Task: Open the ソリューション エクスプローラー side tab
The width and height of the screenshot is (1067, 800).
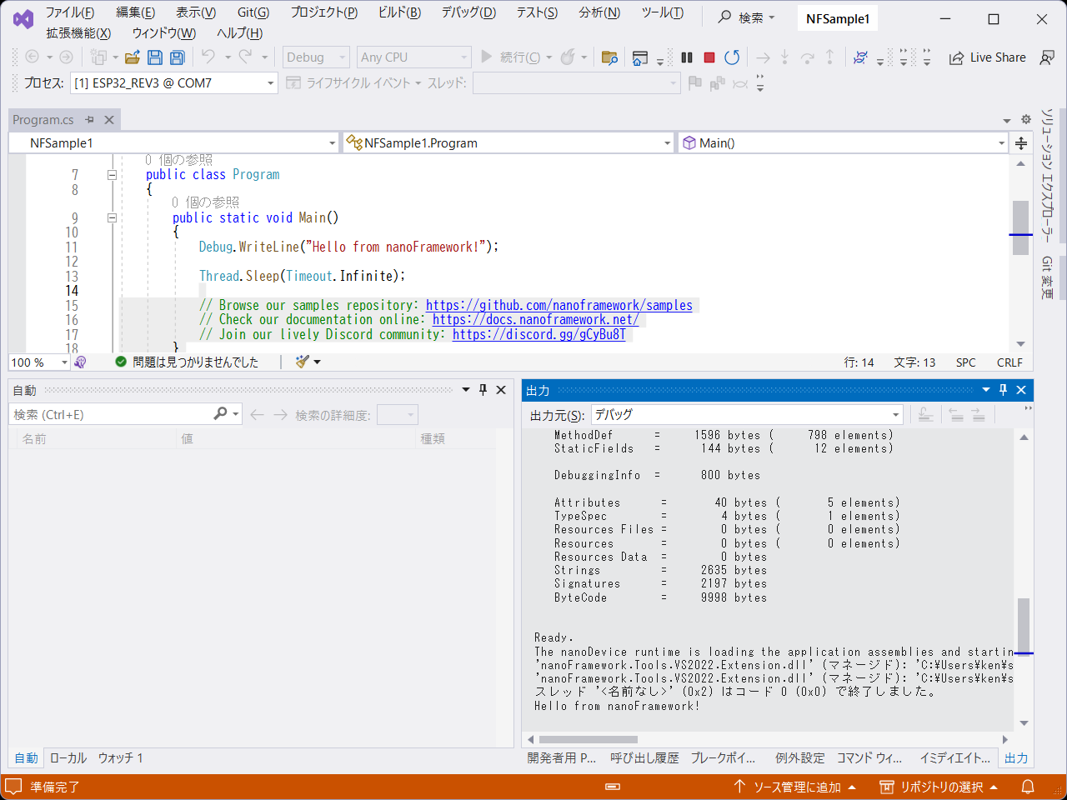Action: click(1047, 176)
